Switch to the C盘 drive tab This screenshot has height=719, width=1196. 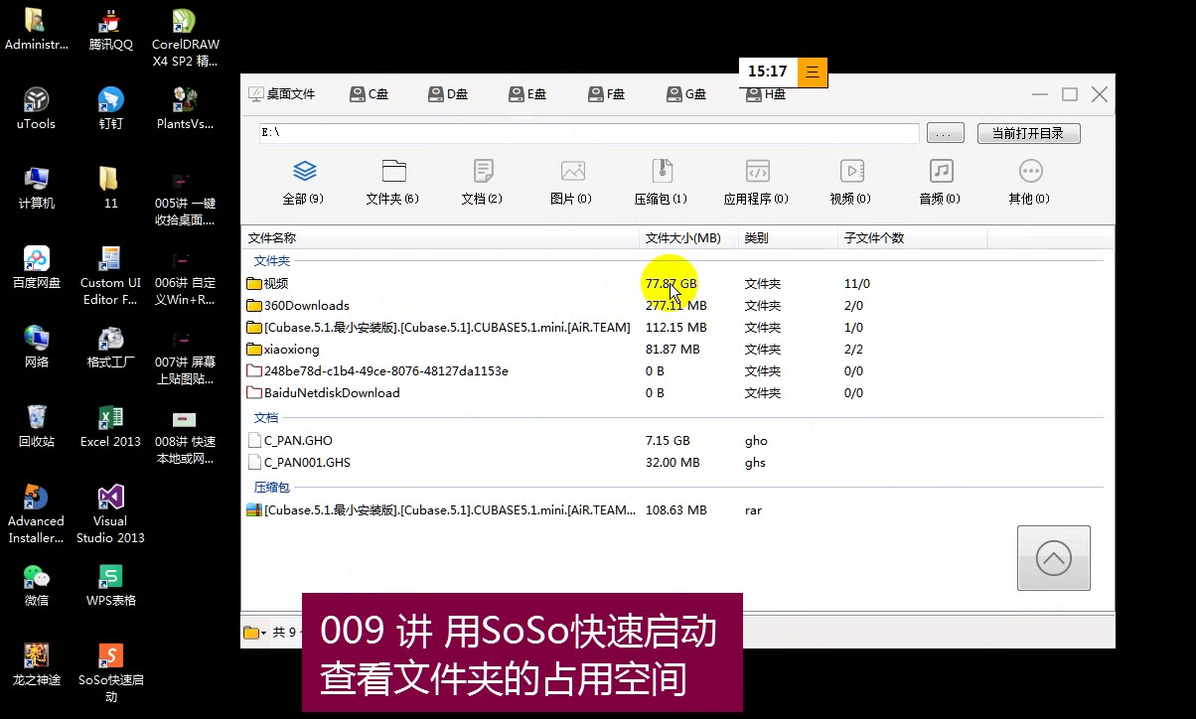369,94
